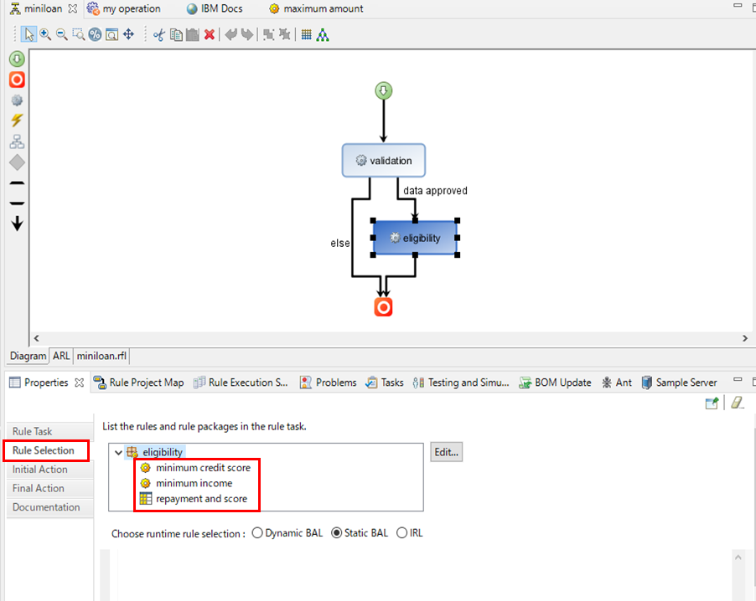Switch to the my operation editor tab
Screen dimensions: 756x601
123,8
